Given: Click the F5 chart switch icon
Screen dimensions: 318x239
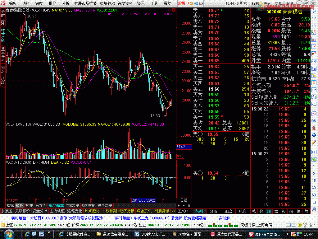Looking at the screenshot, I should click(x=314, y=152).
